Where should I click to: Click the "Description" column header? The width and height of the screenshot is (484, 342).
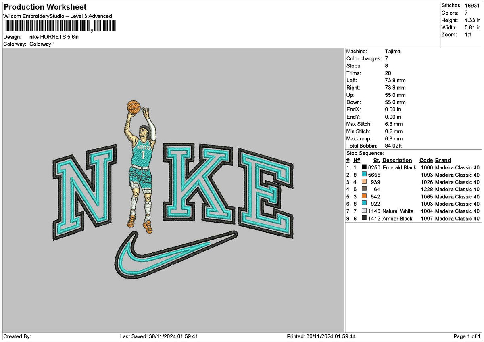coord(397,161)
